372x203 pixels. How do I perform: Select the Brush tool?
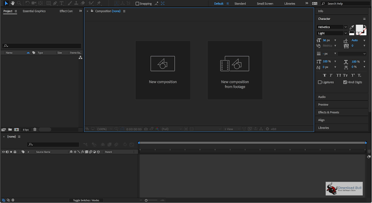(70, 3)
